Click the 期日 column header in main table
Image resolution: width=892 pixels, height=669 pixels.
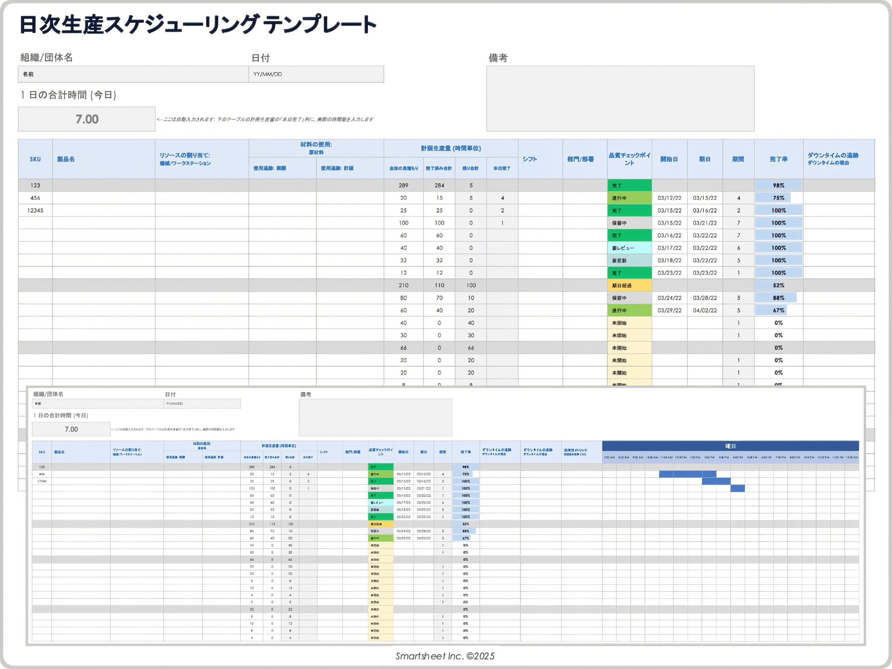[x=705, y=159]
